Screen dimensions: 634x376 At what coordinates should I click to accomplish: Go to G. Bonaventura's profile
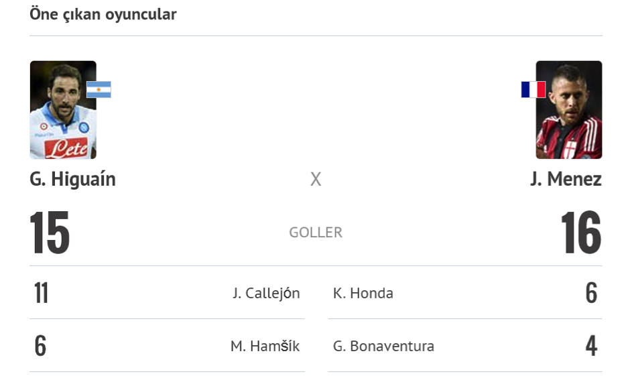click(x=383, y=346)
